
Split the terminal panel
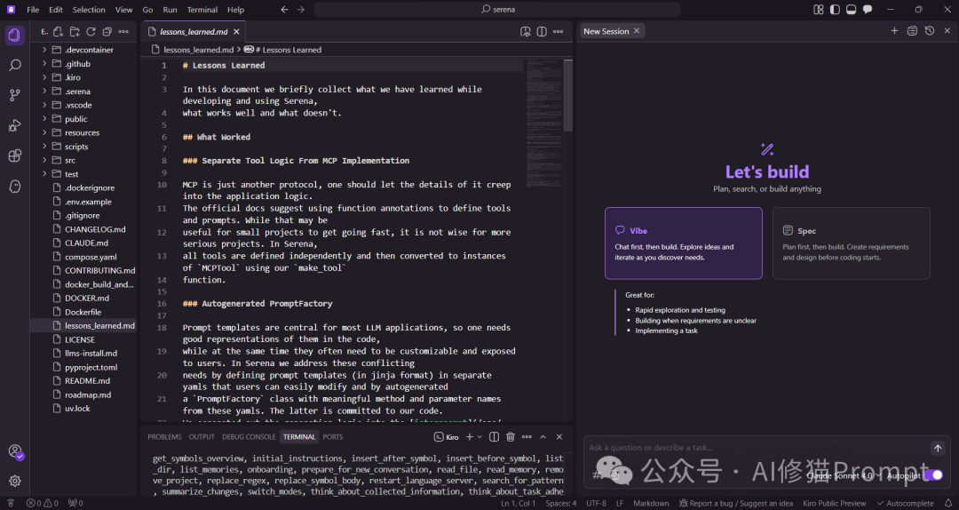[x=495, y=436]
